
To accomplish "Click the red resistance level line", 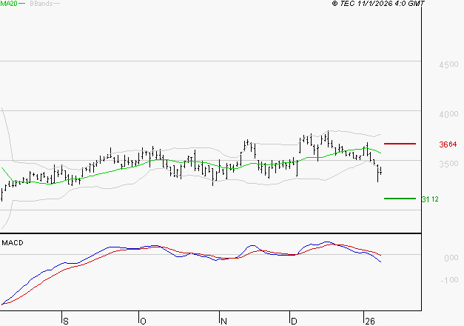I will pos(400,144).
